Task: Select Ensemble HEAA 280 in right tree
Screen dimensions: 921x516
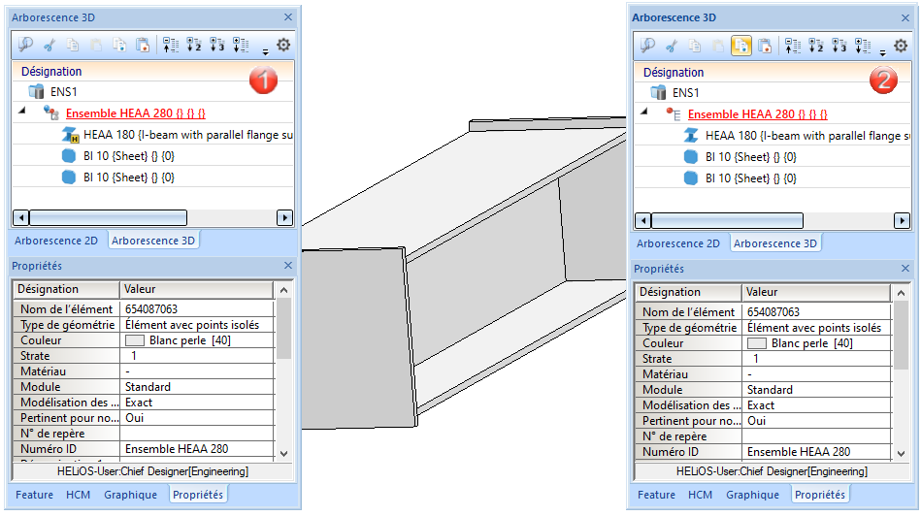Action: coord(758,114)
